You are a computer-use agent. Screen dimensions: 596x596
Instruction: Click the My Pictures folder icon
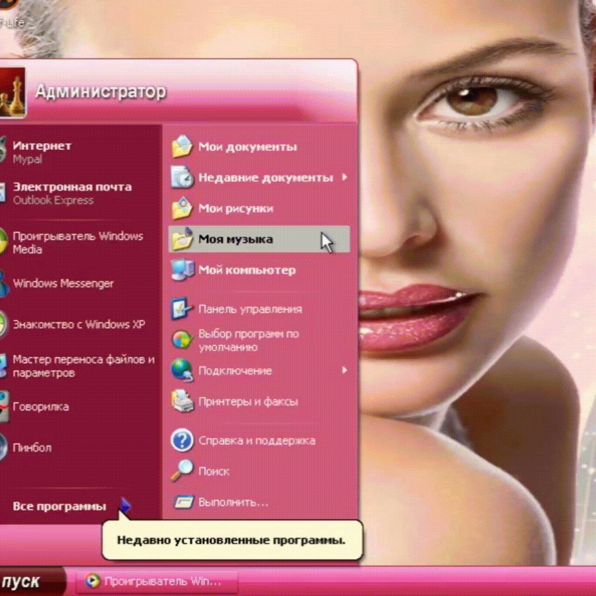182,208
